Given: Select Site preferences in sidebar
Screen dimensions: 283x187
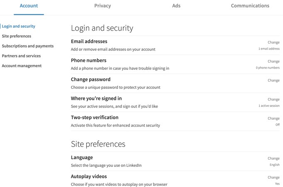Looking at the screenshot, I should (x=17, y=36).
